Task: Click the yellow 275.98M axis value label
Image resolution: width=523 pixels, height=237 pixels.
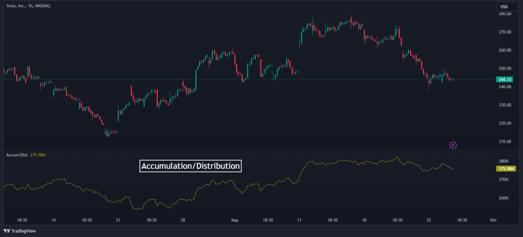Action: (506, 169)
